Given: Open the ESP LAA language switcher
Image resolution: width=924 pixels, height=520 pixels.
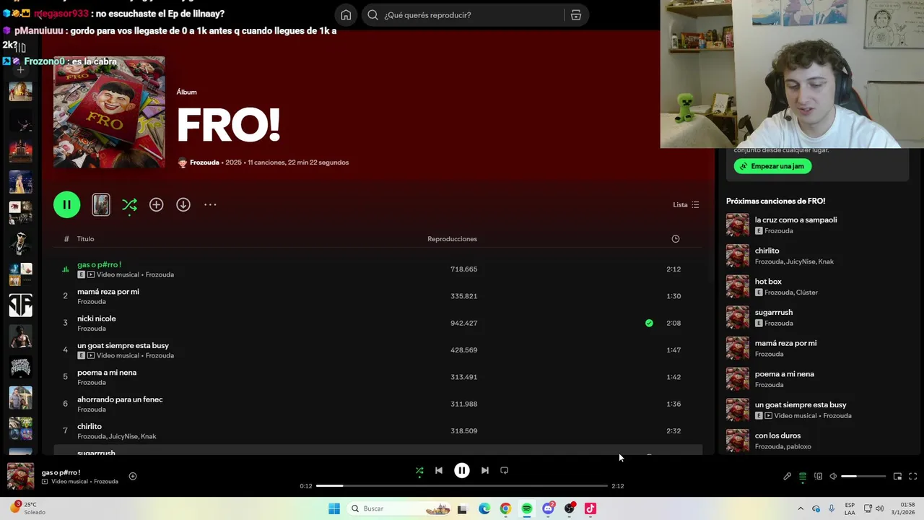Looking at the screenshot, I should tap(850, 509).
